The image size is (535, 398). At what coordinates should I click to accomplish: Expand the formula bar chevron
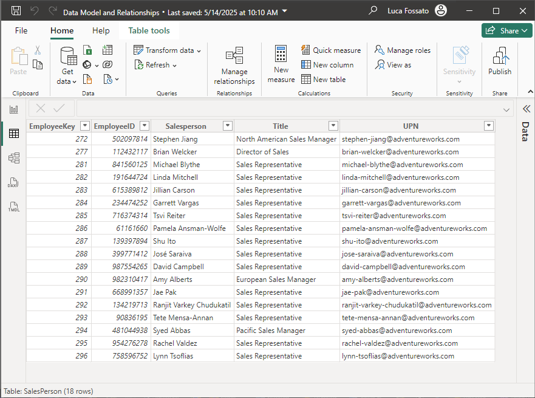(x=506, y=109)
